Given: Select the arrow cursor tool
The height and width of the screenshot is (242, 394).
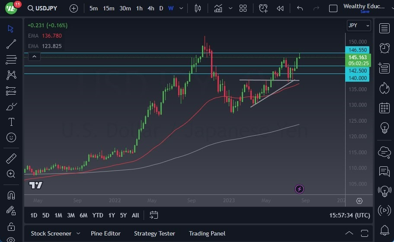Looking at the screenshot, I should coord(10,29).
